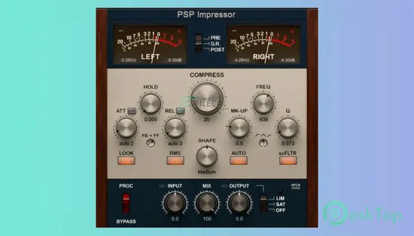The height and width of the screenshot is (236, 414).
Task: Click the SHAPE knob
Action: 207,156
